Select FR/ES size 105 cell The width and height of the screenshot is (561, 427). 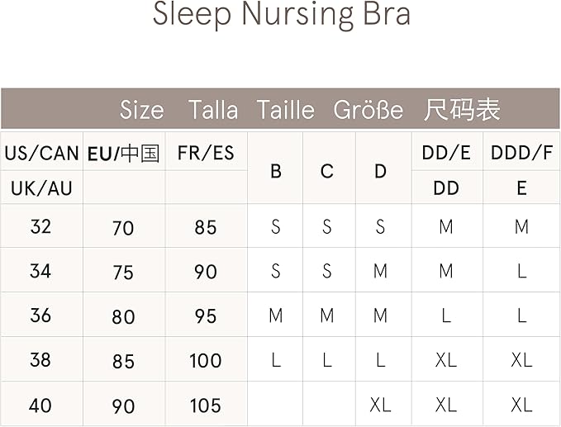pyautogui.click(x=206, y=406)
